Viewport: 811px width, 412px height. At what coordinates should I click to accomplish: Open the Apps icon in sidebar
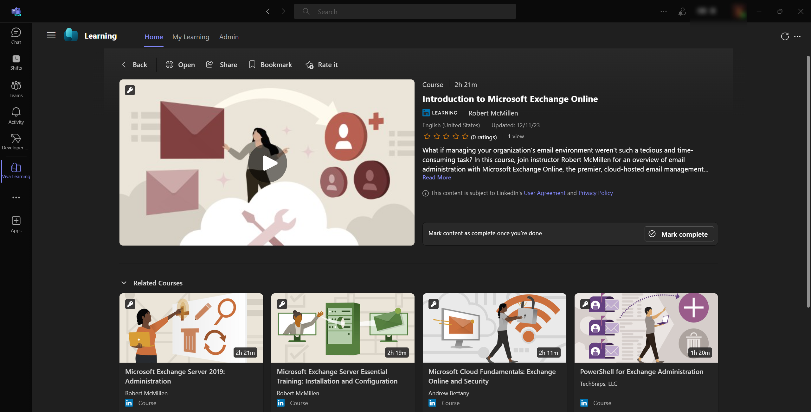(16, 224)
